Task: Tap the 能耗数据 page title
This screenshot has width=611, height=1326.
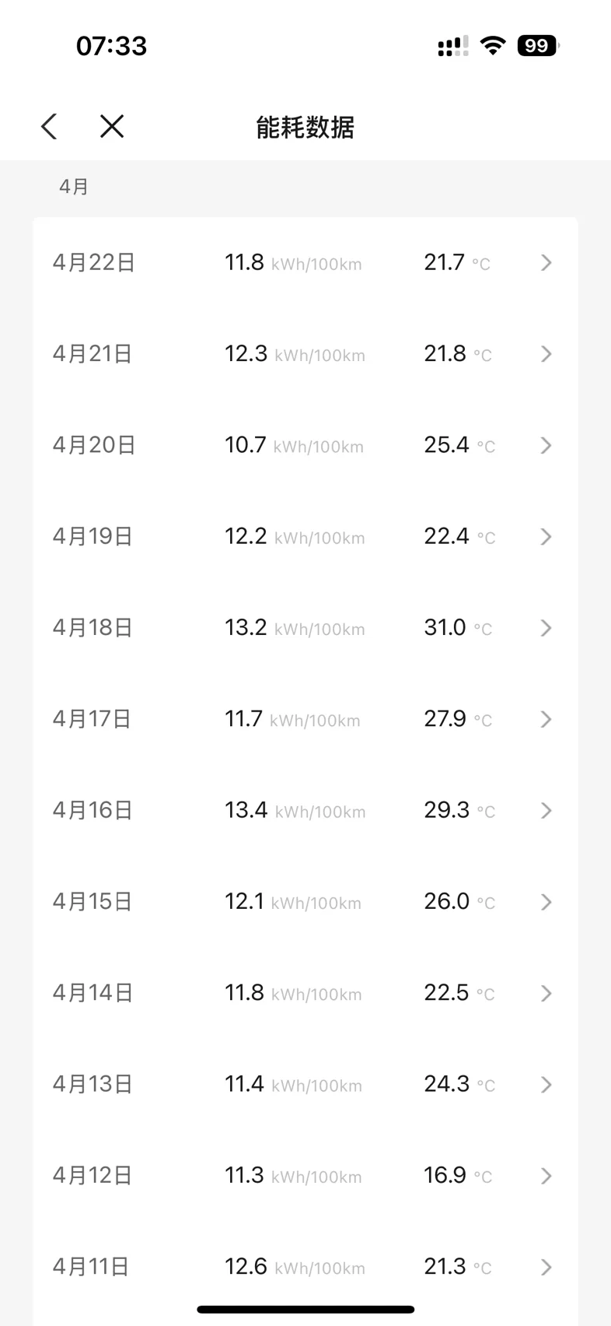Action: click(x=305, y=127)
